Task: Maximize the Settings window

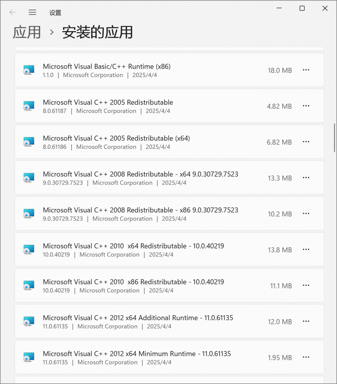Action: 302,8
